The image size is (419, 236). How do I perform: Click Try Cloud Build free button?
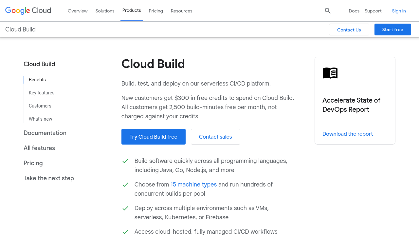[153, 137]
